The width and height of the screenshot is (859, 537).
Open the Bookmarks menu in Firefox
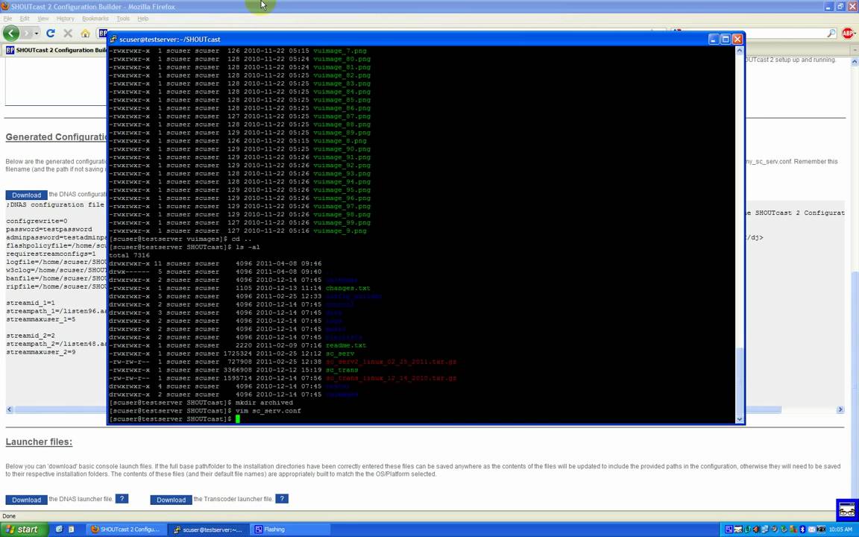click(95, 19)
